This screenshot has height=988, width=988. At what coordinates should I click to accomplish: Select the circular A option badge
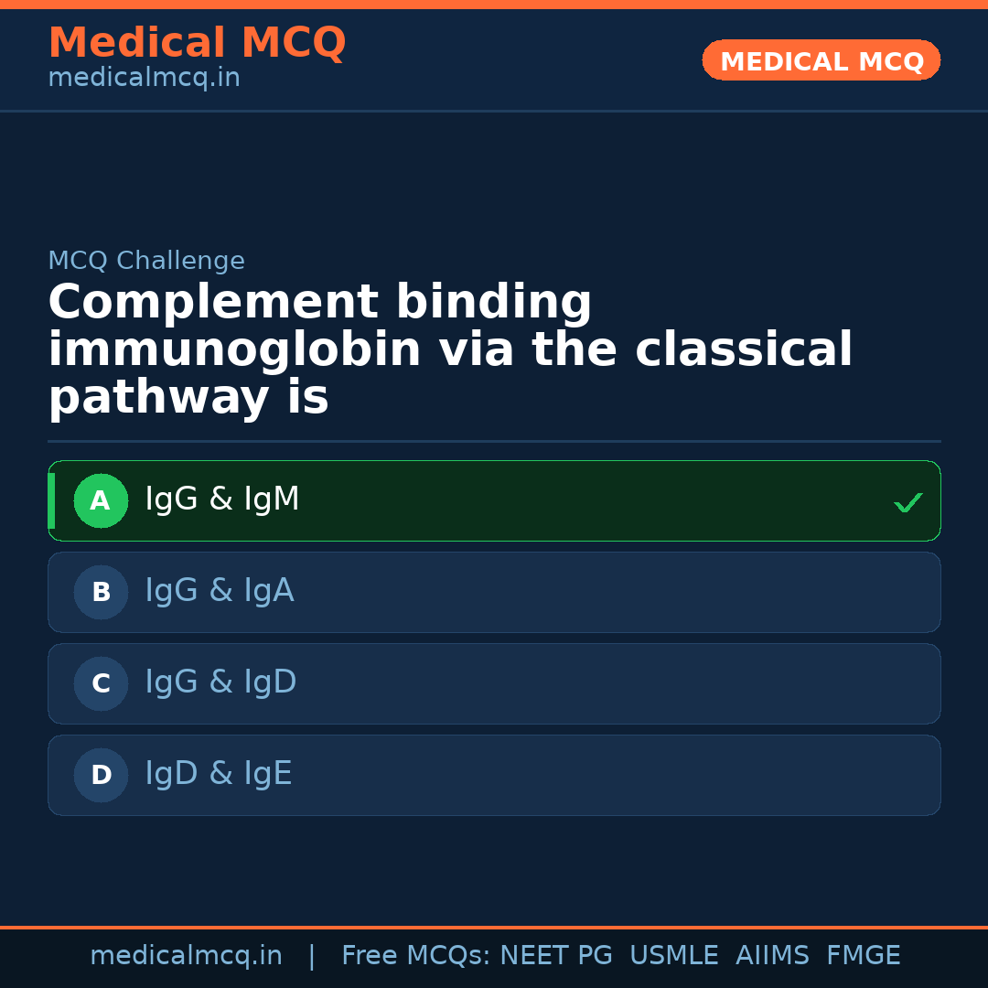101,500
